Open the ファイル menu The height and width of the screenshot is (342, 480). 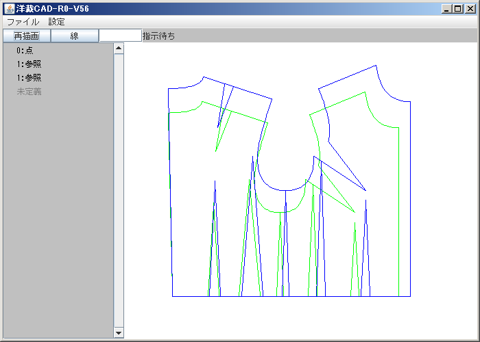[x=23, y=22]
